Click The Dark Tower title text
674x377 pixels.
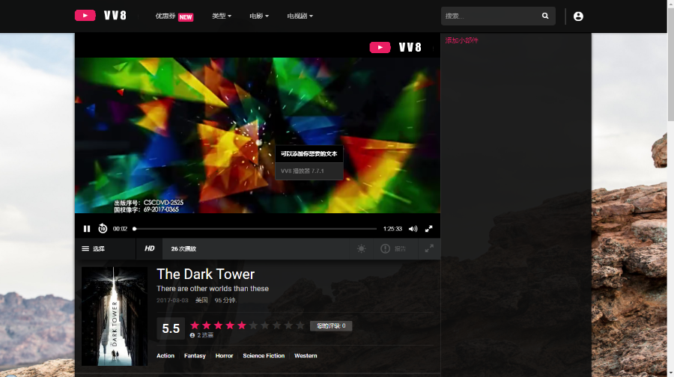click(x=205, y=274)
